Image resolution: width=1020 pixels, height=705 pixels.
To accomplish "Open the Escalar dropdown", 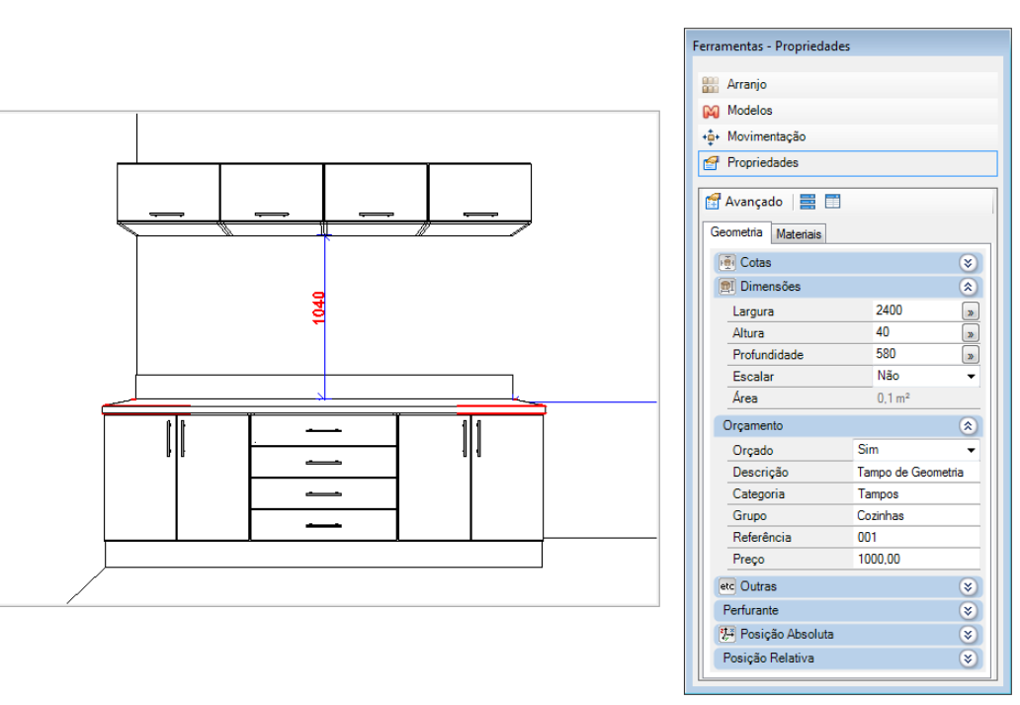I will 971,377.
